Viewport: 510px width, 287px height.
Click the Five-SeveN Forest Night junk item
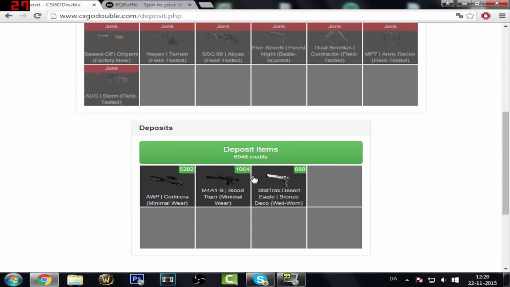[279, 43]
